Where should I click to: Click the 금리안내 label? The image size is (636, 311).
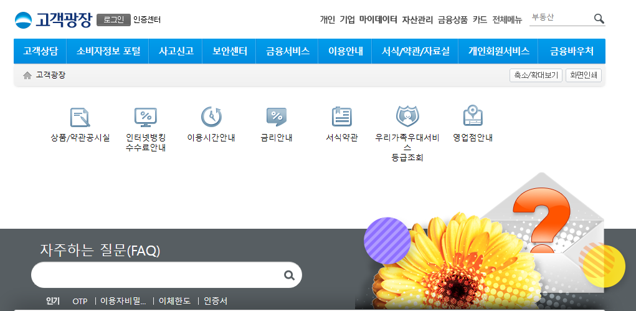pos(277,138)
